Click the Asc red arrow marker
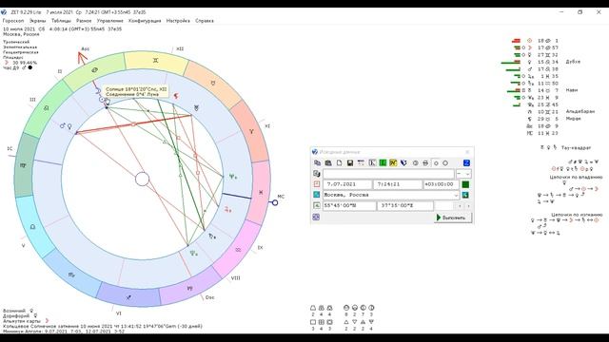Screen dimensions: 609x342 82,57
